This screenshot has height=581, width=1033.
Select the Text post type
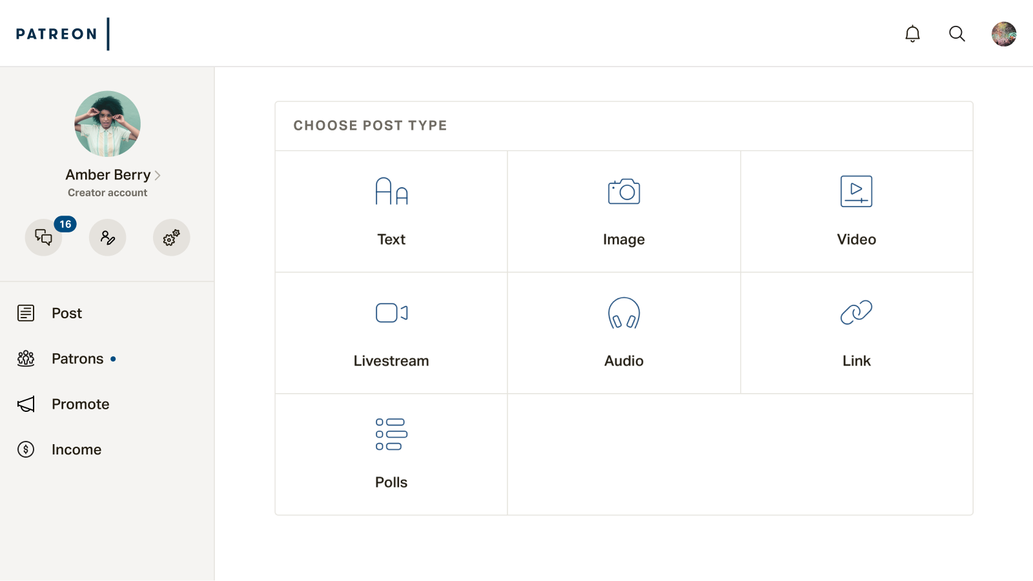[391, 212]
